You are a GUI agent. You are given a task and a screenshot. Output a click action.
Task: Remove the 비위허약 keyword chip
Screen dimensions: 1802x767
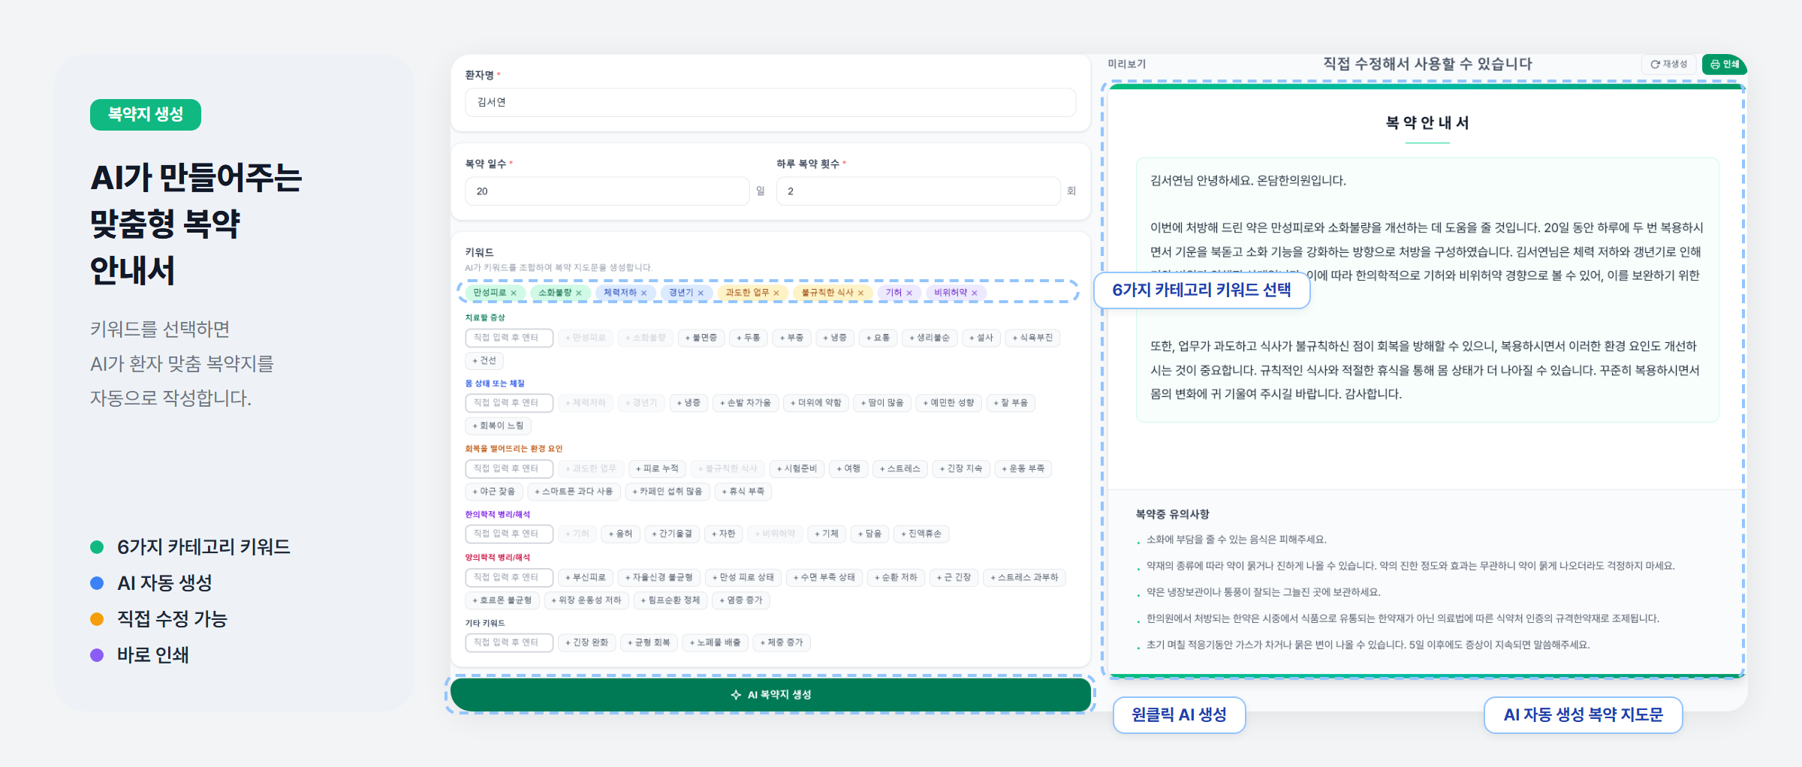click(x=974, y=293)
